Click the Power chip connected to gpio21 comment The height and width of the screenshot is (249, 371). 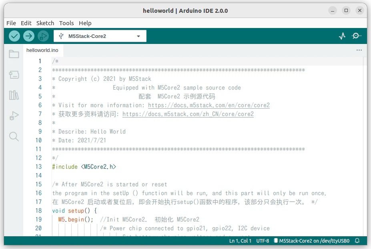pyautogui.click(x=185, y=228)
